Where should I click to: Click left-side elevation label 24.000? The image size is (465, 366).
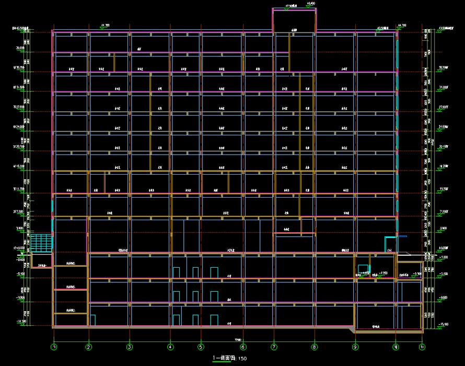point(19,127)
